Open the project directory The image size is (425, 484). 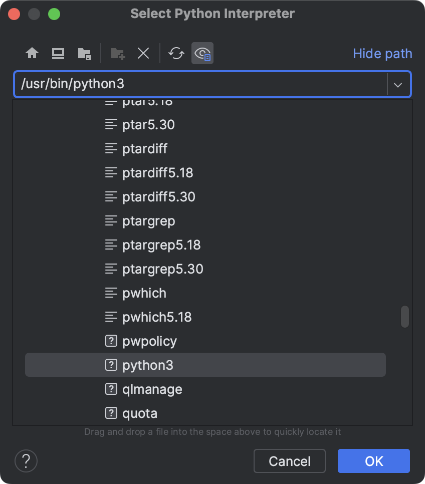coord(84,53)
